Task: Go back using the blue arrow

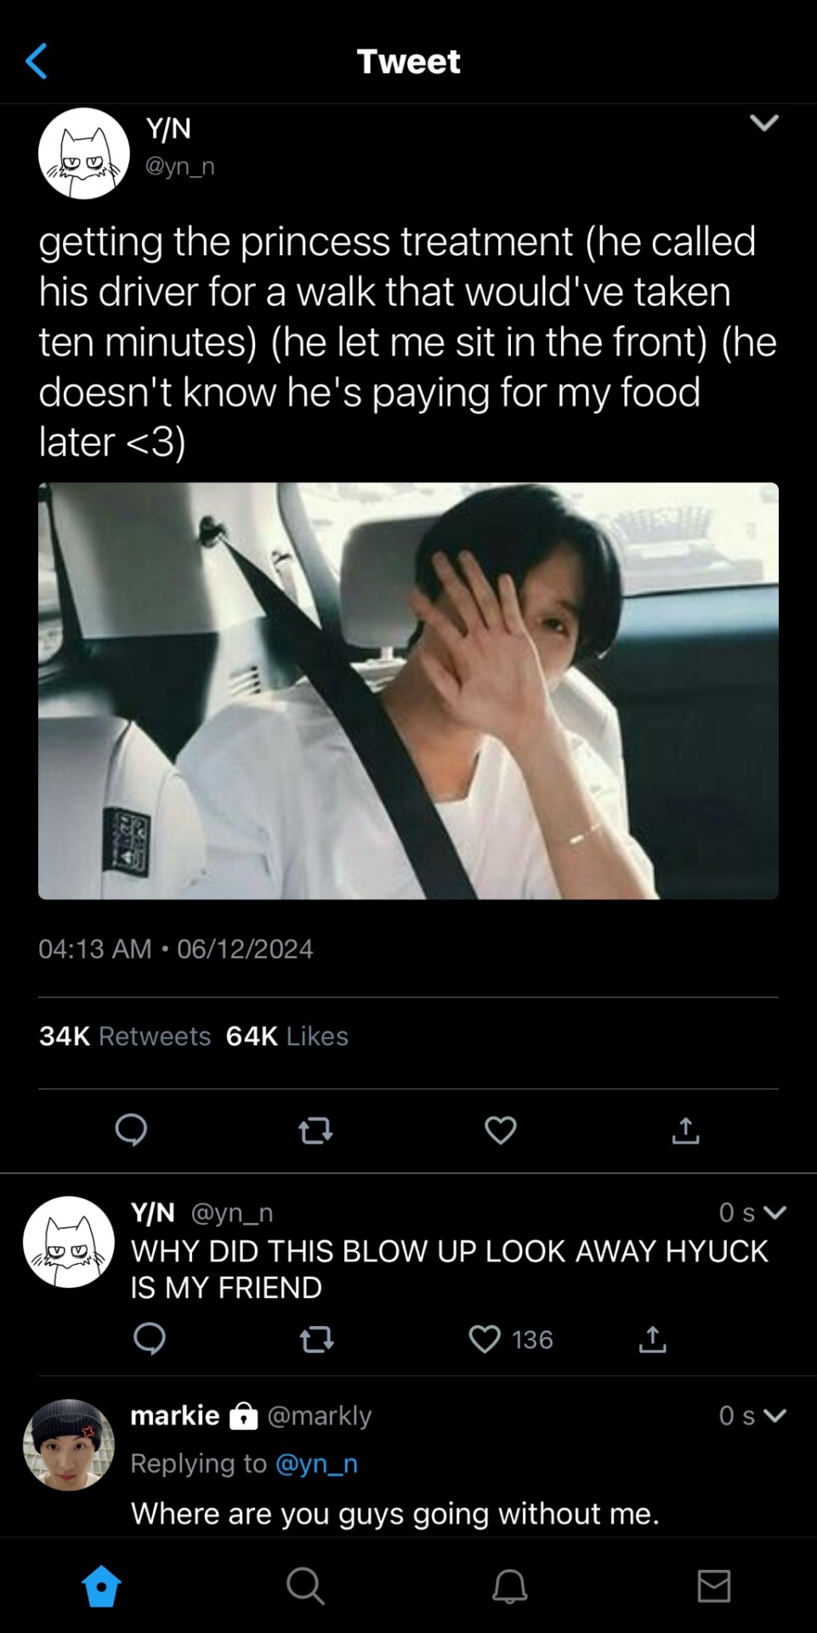Action: pyautogui.click(x=36, y=61)
